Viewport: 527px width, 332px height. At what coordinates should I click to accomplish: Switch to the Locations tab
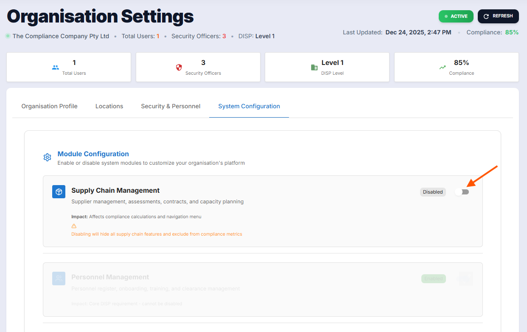coord(109,106)
